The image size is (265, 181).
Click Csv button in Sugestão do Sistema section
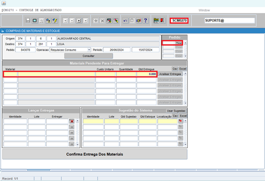175,116
